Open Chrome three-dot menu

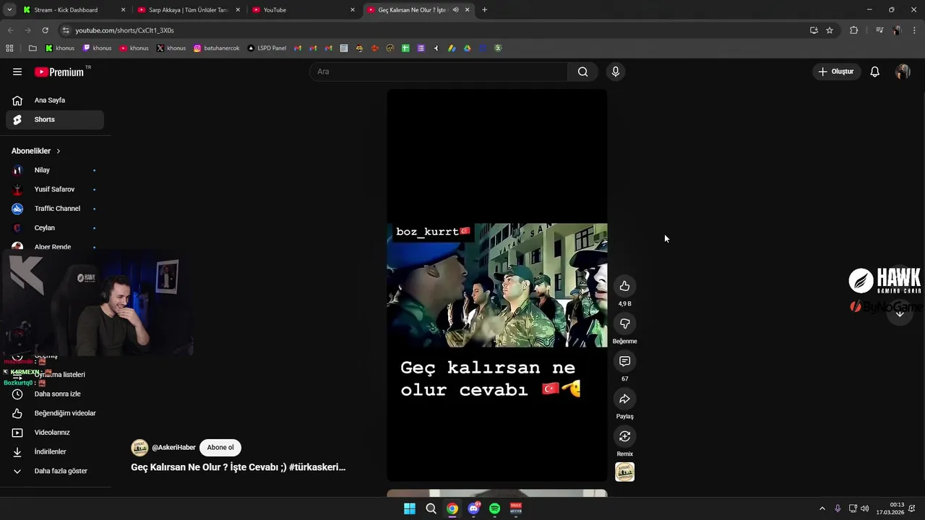point(914,30)
